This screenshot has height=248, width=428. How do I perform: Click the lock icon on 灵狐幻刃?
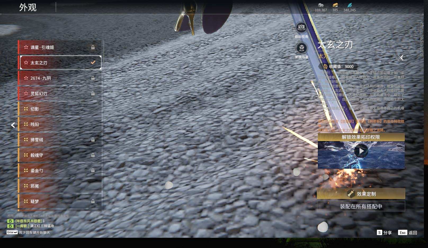point(93,93)
